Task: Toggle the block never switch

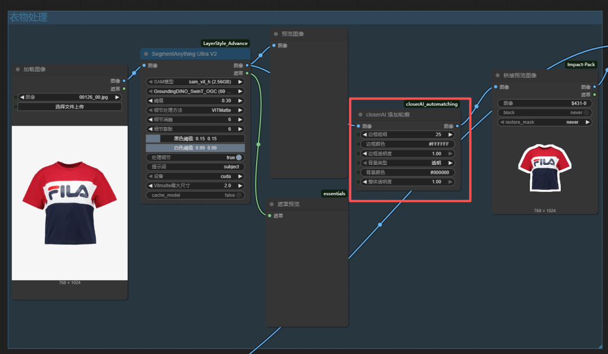Action: tap(586, 113)
